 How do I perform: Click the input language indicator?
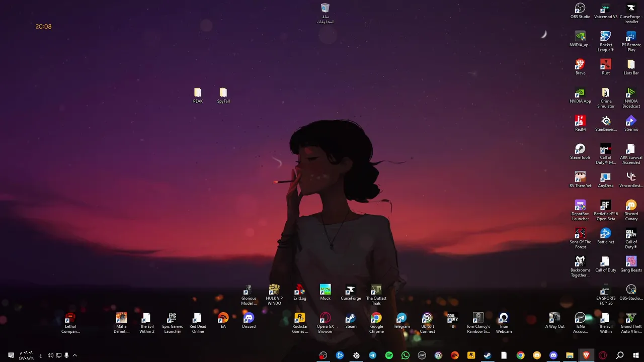(40, 355)
